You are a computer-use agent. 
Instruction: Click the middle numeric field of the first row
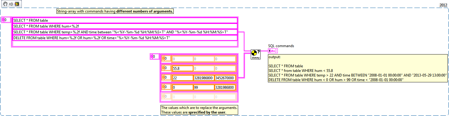pos(204,59)
